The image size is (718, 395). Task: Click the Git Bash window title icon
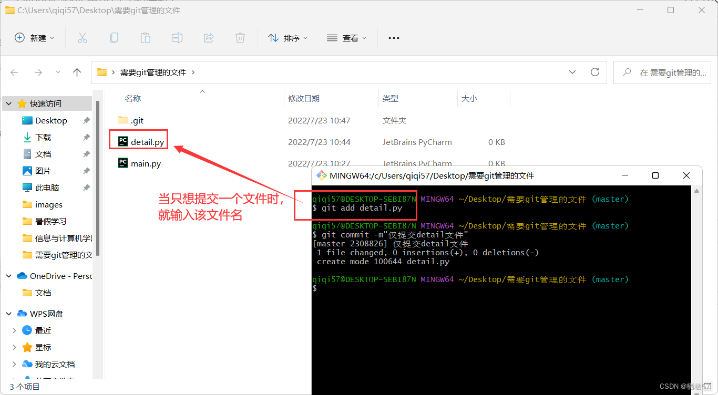(x=321, y=175)
